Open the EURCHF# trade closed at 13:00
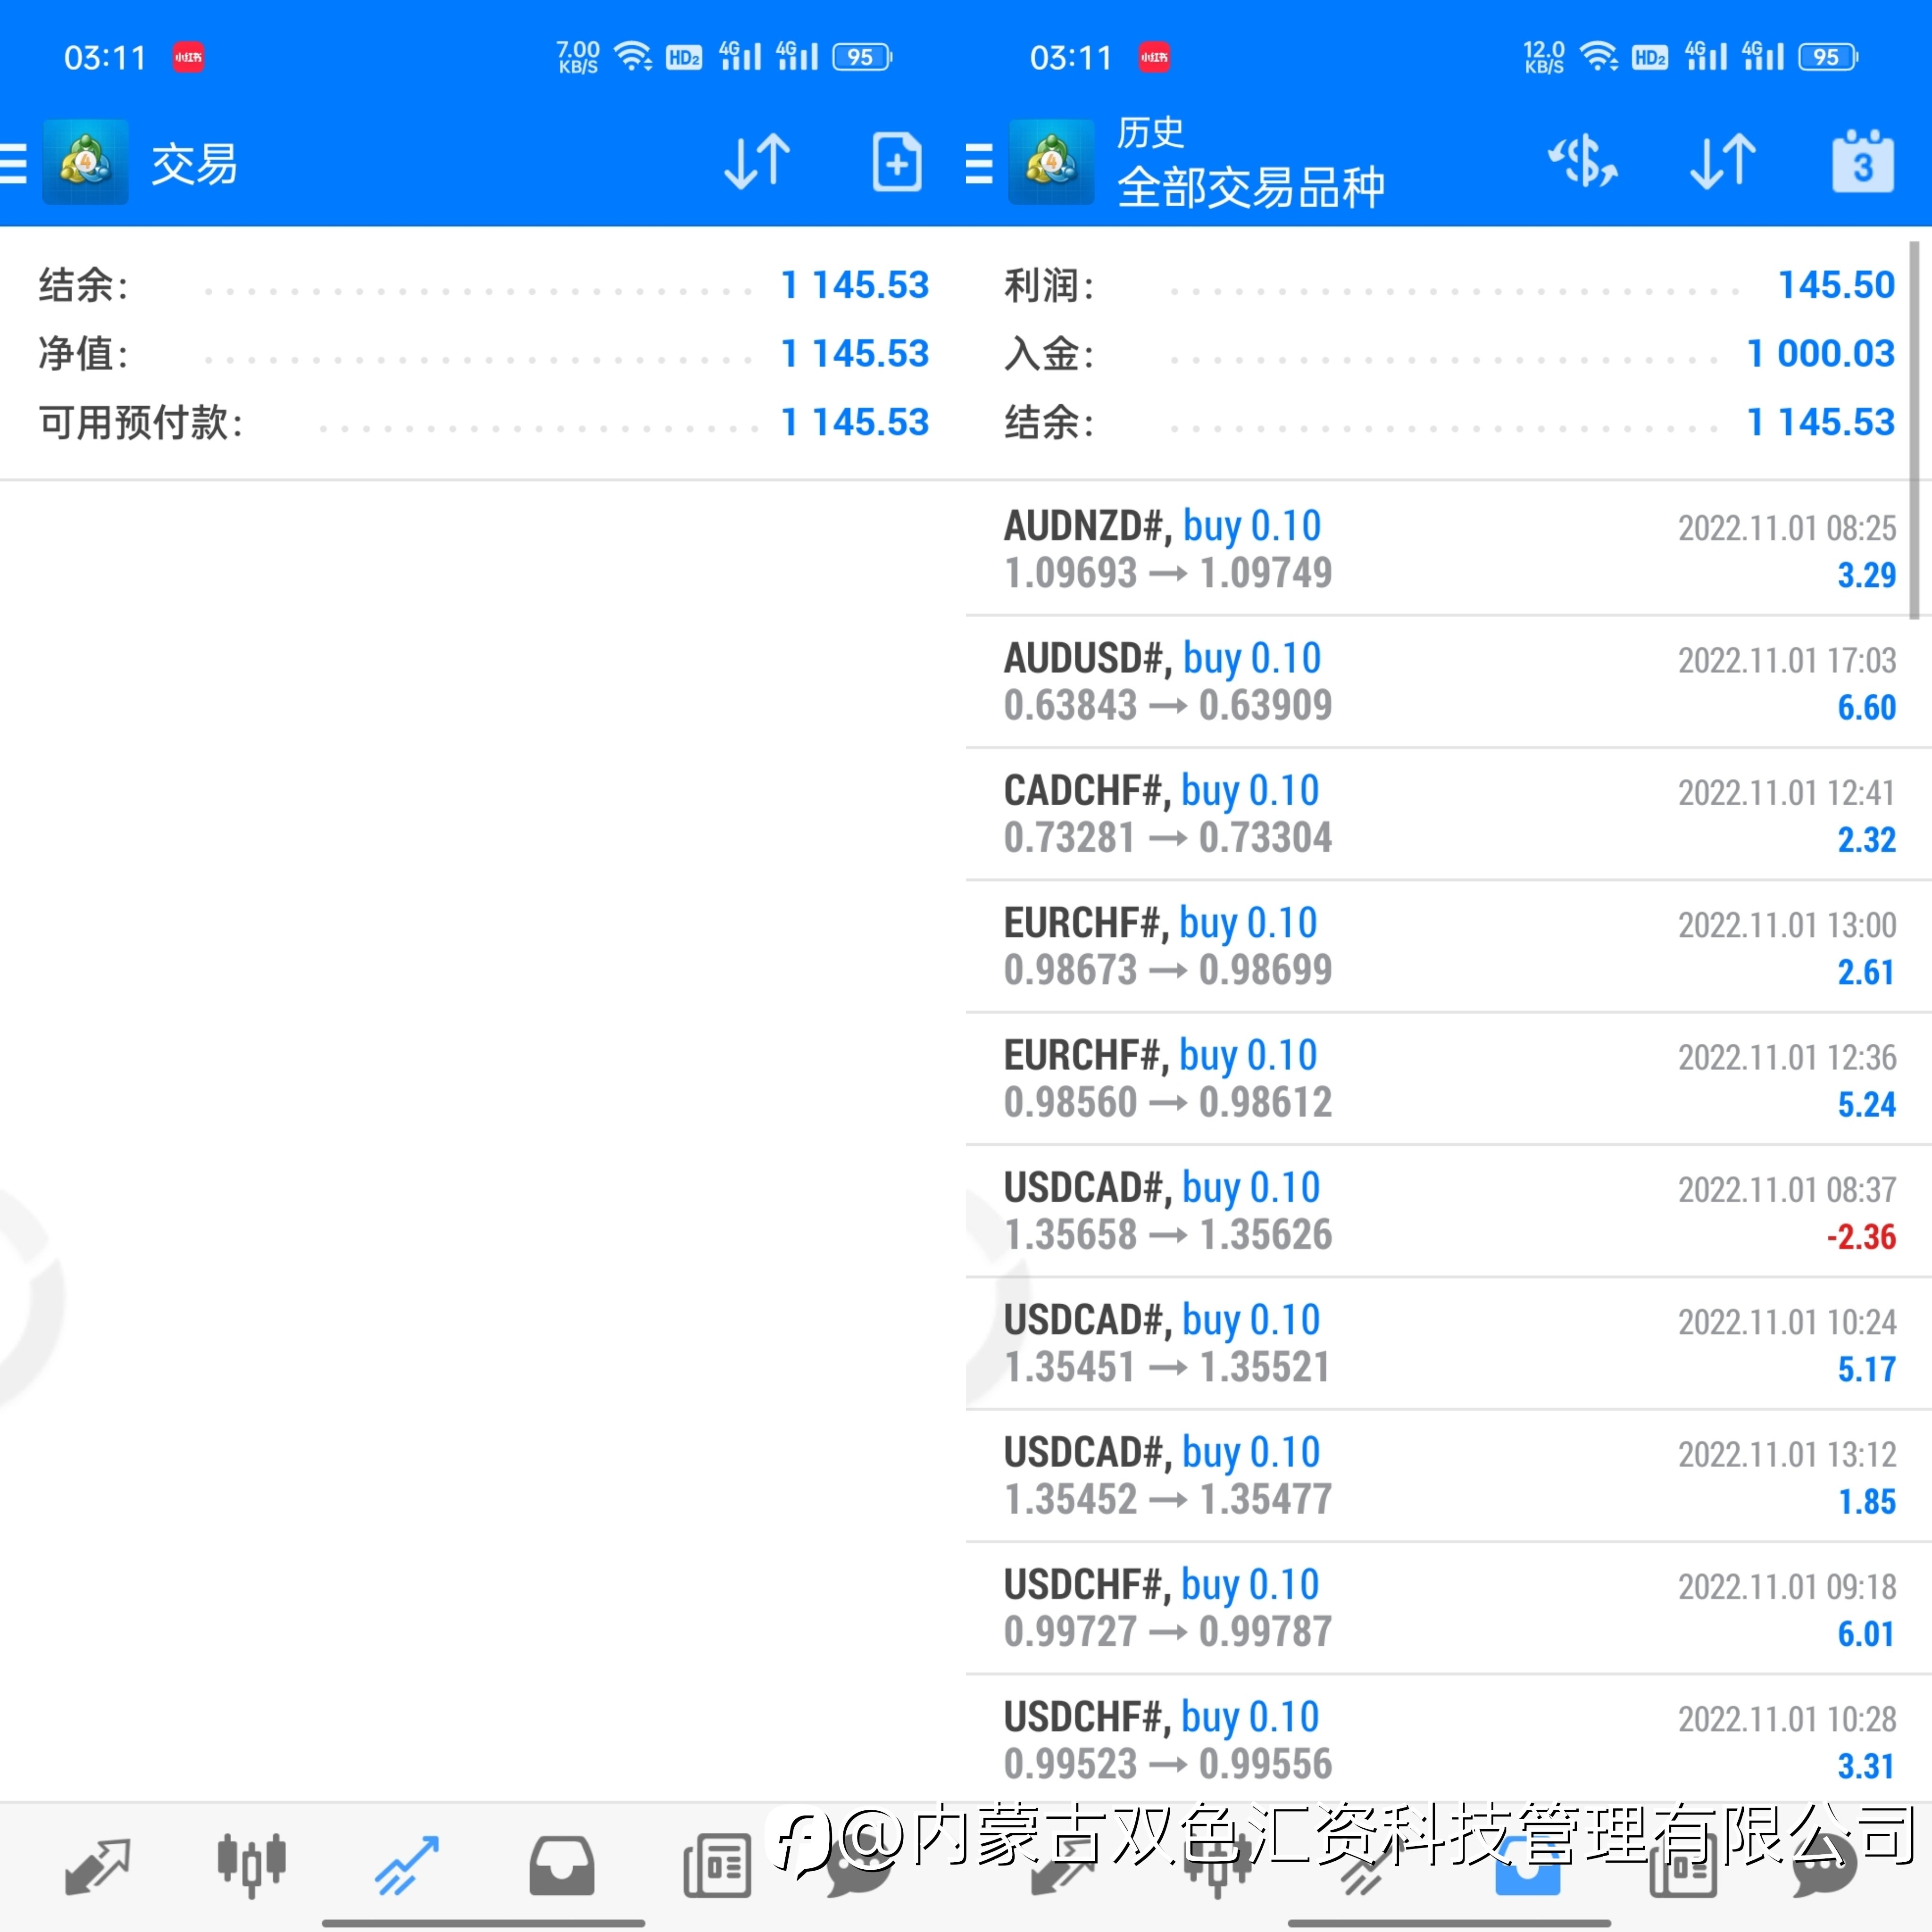 [x=1449, y=946]
